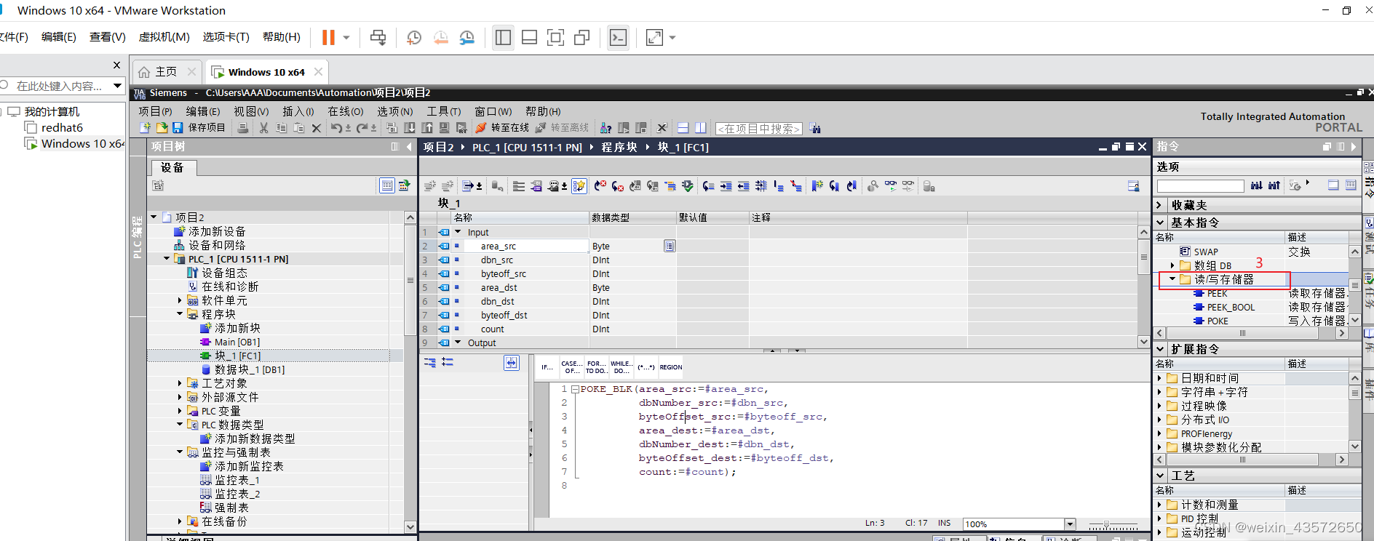Insert WHILE DO loop snippet
Screen dimensions: 1374x541
point(621,367)
